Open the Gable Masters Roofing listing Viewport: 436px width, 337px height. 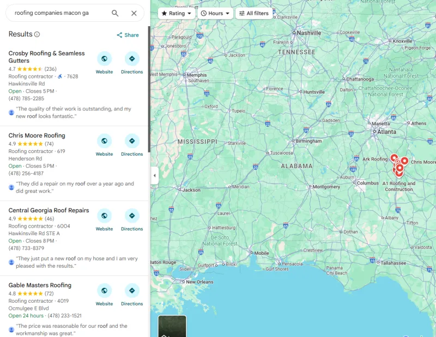coord(40,285)
